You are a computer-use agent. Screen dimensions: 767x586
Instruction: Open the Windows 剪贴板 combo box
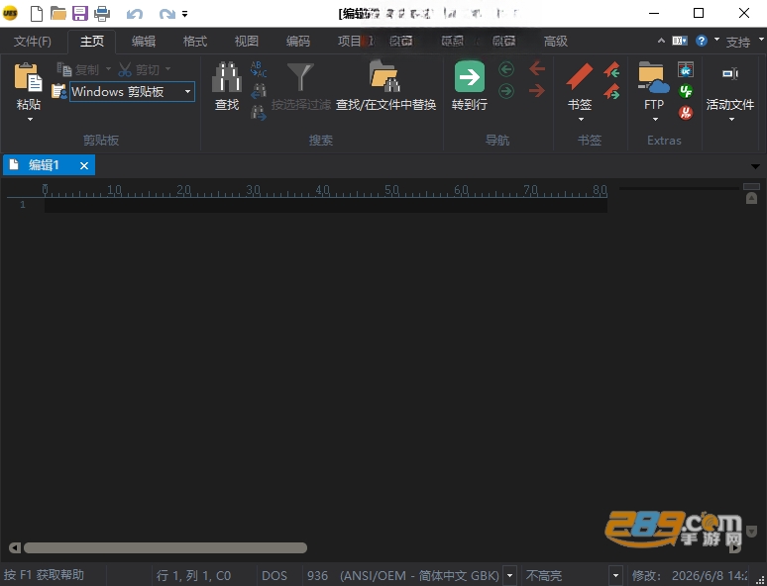(132, 91)
